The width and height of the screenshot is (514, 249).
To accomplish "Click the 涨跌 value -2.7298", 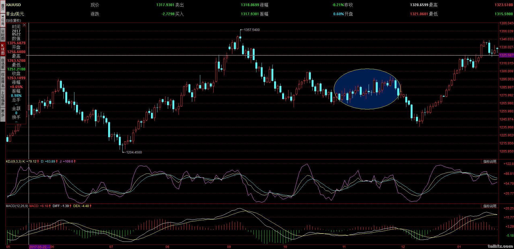I will coord(168,14).
